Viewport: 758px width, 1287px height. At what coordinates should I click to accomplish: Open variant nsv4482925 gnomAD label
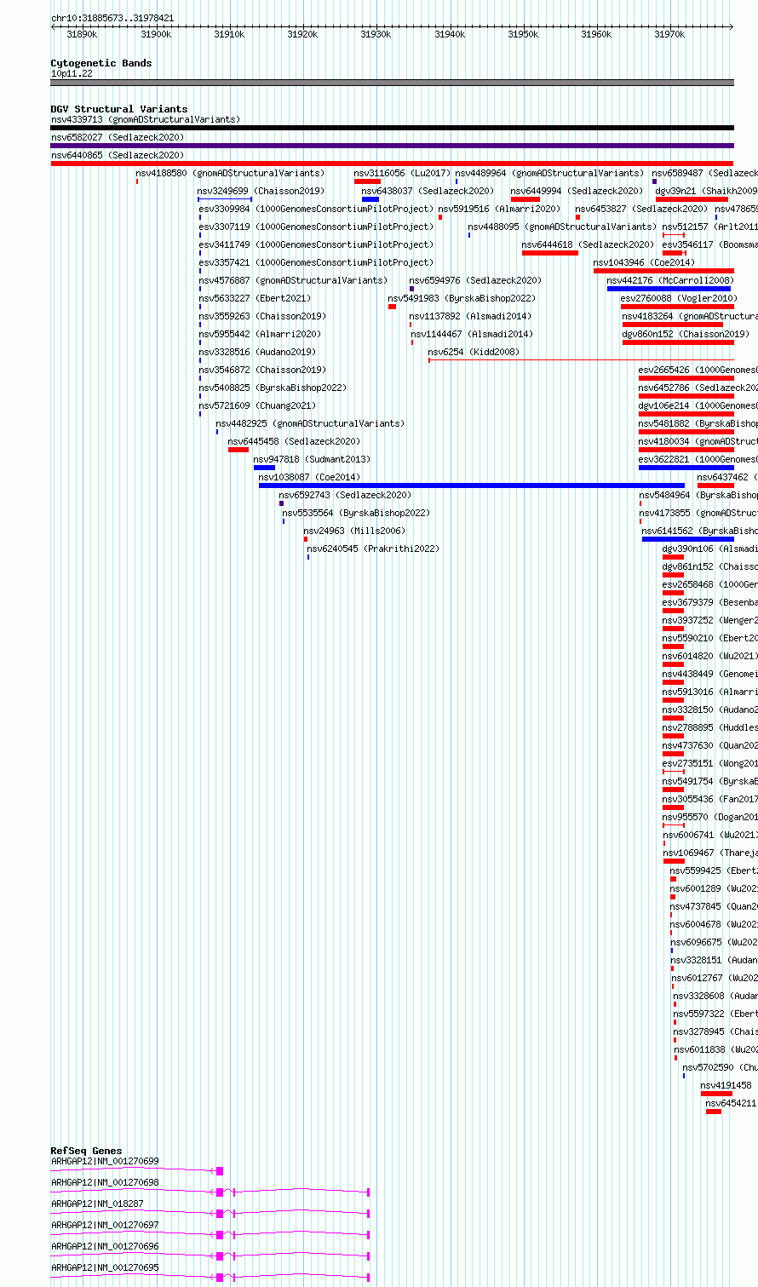(x=310, y=423)
